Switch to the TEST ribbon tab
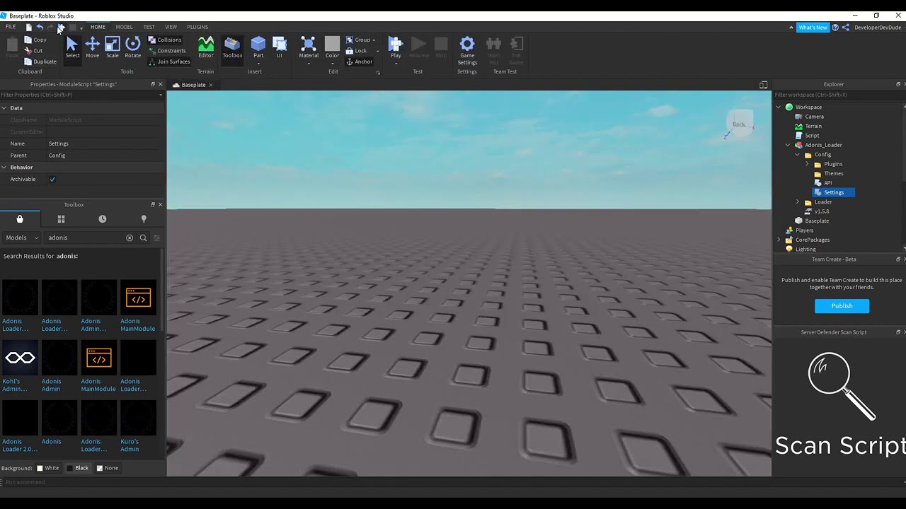This screenshot has height=509, width=906. pyautogui.click(x=149, y=27)
